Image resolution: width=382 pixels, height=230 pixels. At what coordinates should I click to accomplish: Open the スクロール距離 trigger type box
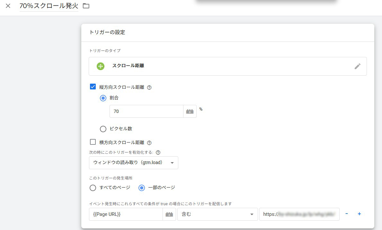coord(227,66)
